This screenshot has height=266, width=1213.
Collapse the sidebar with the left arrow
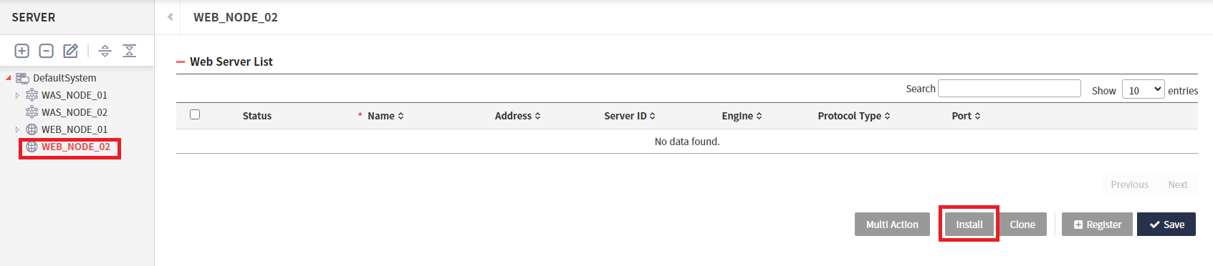click(x=171, y=16)
